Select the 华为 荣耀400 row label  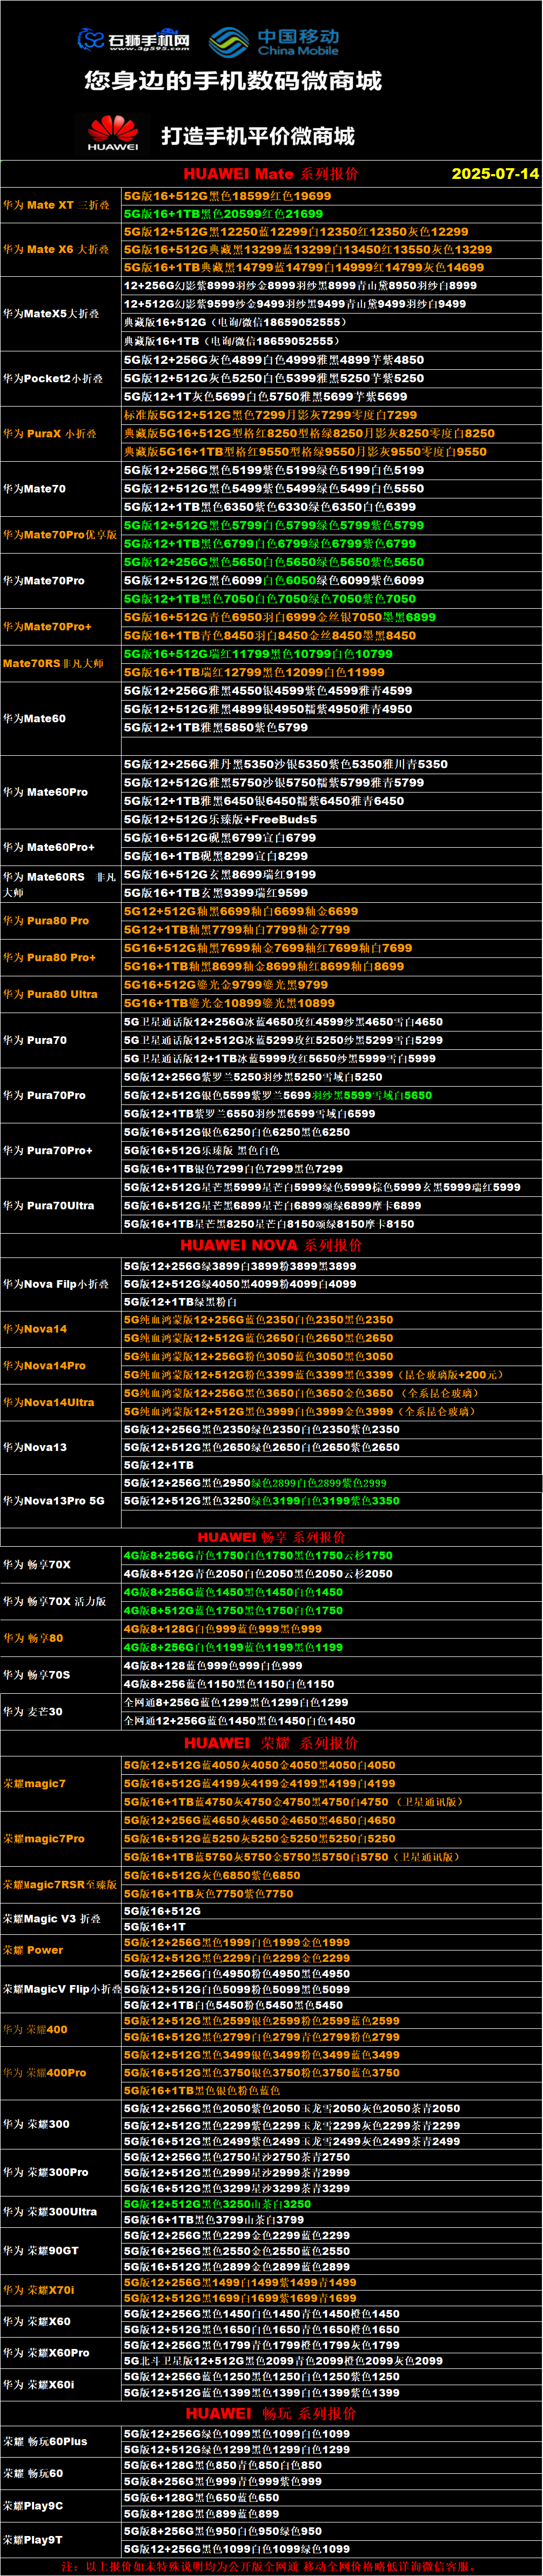[x=36, y=2030]
